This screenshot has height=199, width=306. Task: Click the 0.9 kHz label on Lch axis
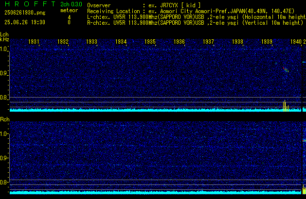pos(4,73)
